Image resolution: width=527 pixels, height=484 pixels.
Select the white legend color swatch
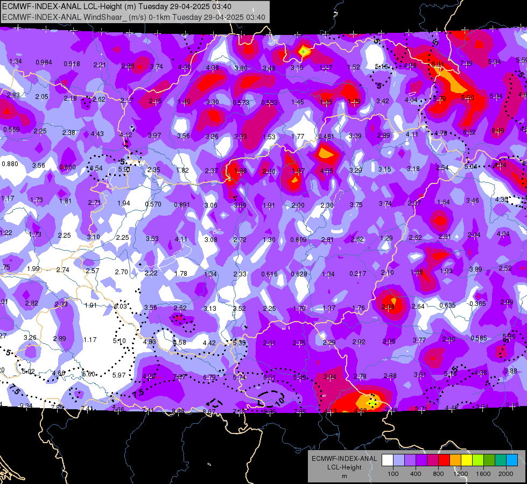[x=388, y=460]
